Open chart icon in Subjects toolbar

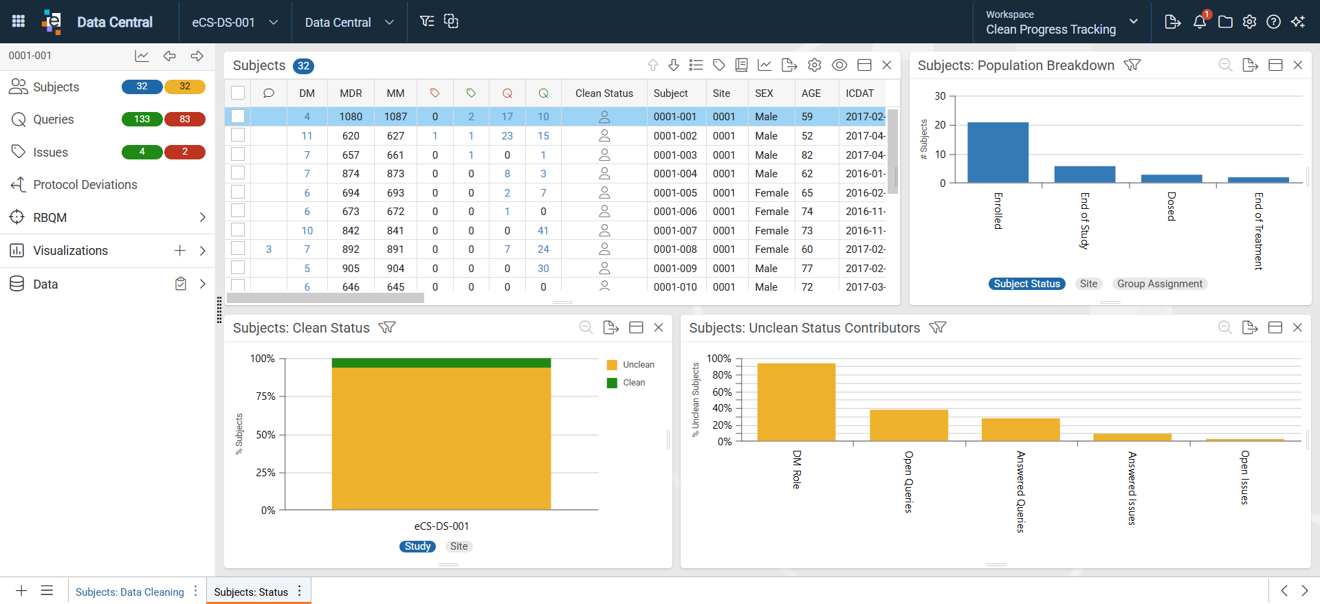click(x=764, y=65)
